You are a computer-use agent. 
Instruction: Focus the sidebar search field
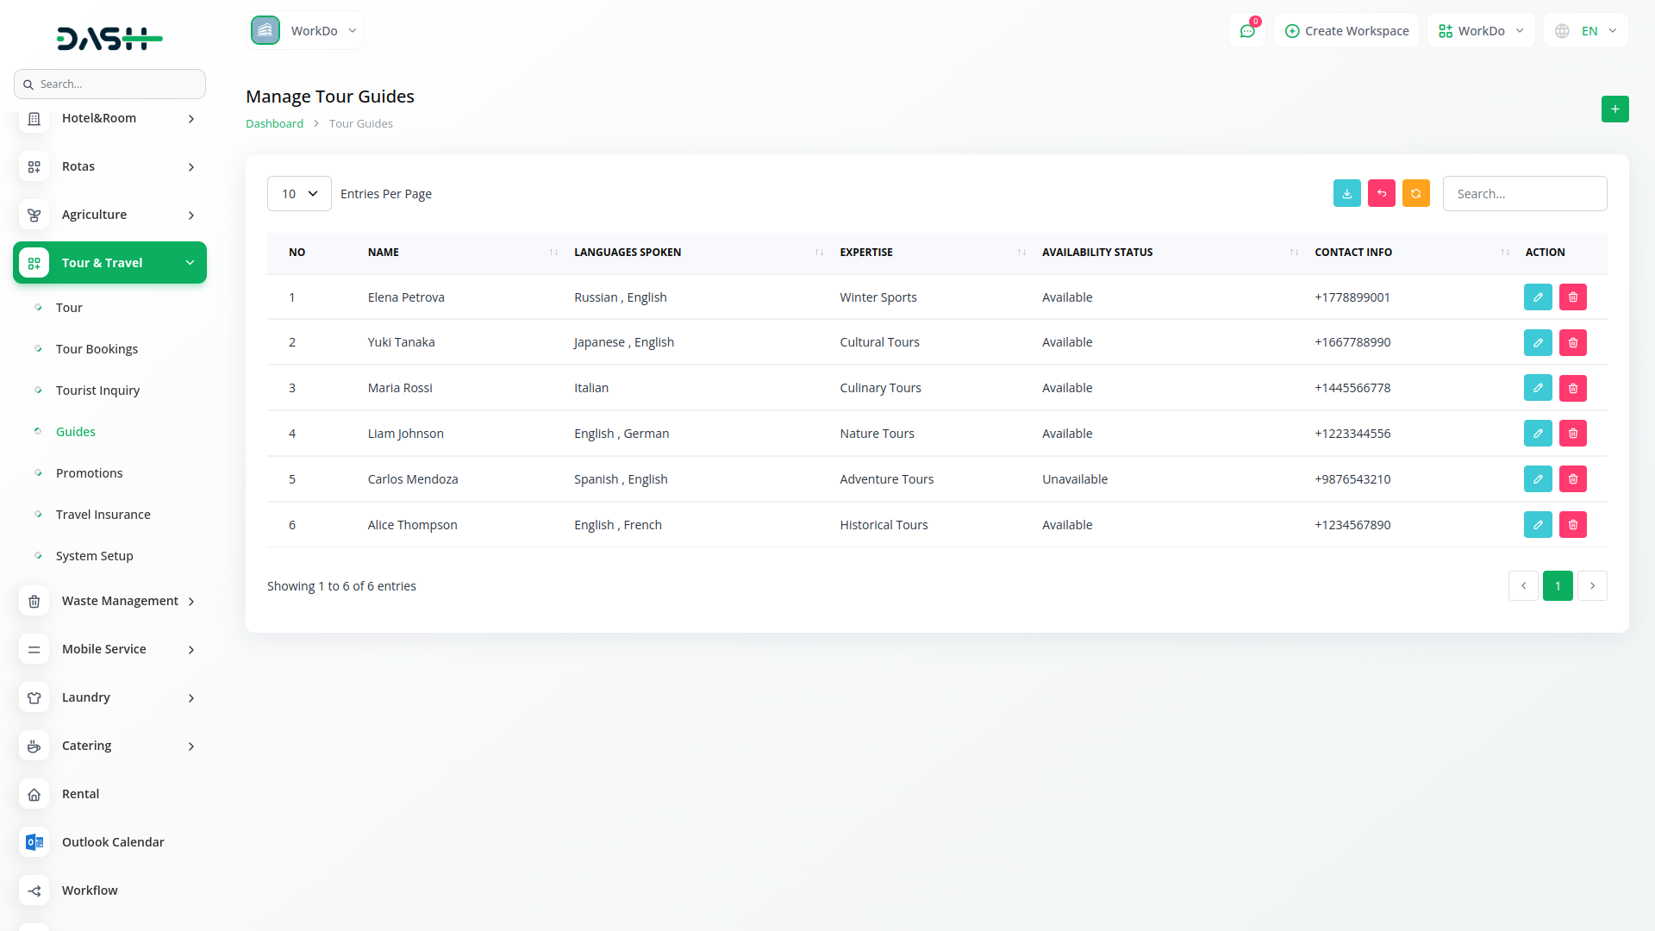click(109, 84)
